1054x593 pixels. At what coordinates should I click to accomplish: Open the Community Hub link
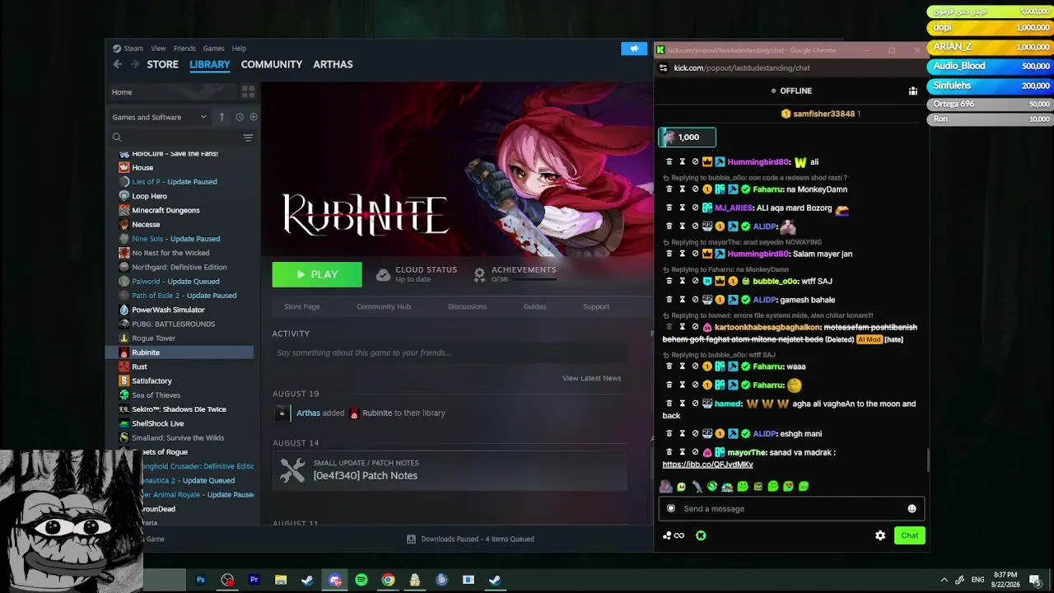[384, 306]
